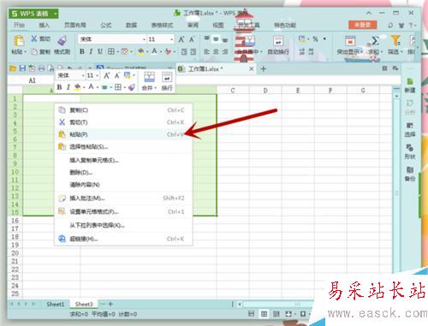Click the Select (选择) icon in right sidebar
The width and height of the screenshot is (428, 326).
[x=410, y=126]
